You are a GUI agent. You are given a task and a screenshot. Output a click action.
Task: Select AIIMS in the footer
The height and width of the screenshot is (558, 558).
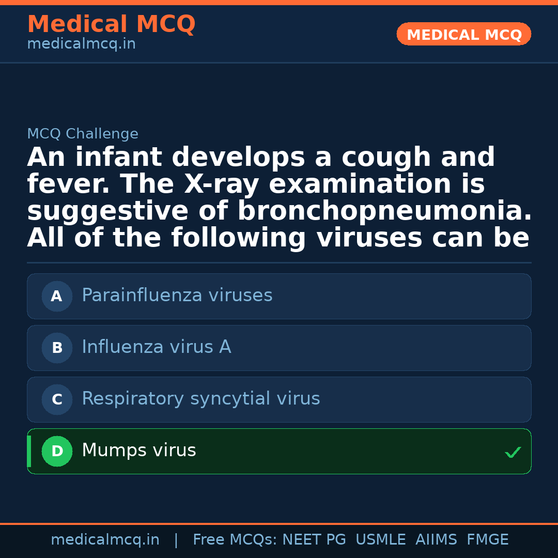point(436,540)
